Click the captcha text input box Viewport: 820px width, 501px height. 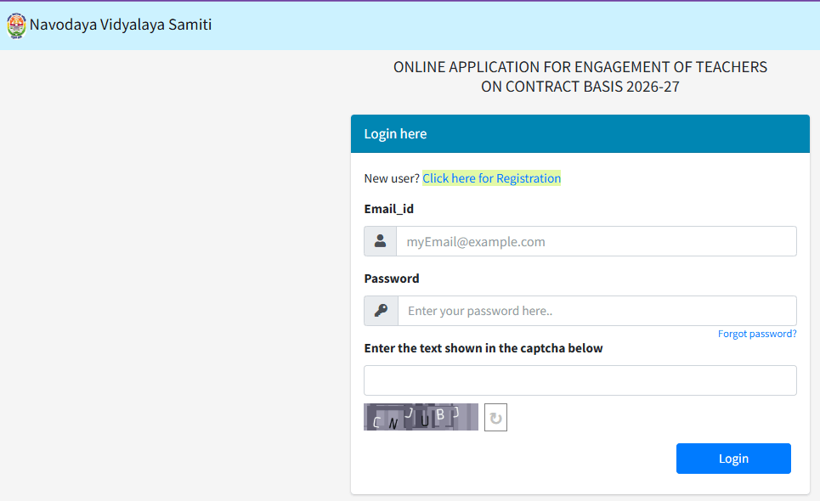[580, 380]
